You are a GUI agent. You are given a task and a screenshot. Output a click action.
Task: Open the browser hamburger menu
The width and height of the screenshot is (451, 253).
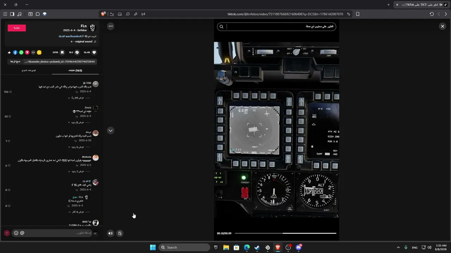click(5, 14)
